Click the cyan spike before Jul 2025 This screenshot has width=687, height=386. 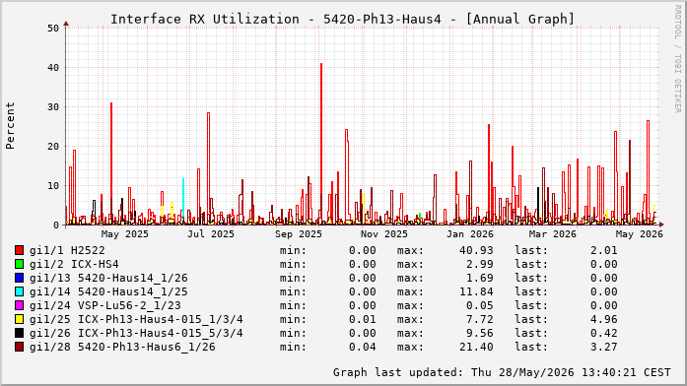coord(183,197)
